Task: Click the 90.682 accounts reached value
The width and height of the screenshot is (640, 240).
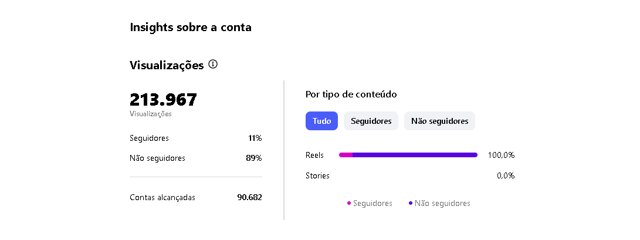Action: pos(249,197)
